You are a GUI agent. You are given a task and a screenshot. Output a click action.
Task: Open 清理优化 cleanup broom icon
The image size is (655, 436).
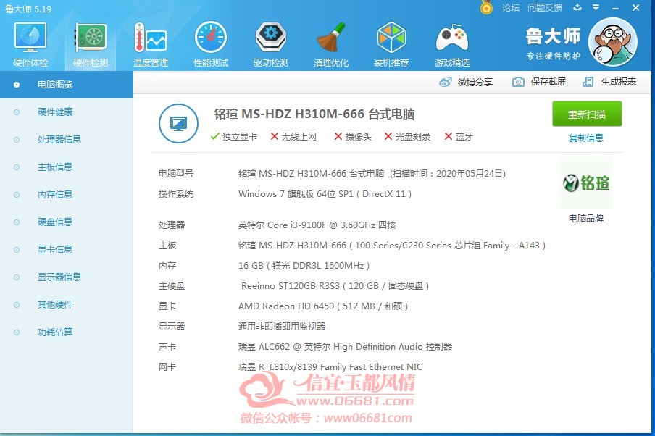331,45
